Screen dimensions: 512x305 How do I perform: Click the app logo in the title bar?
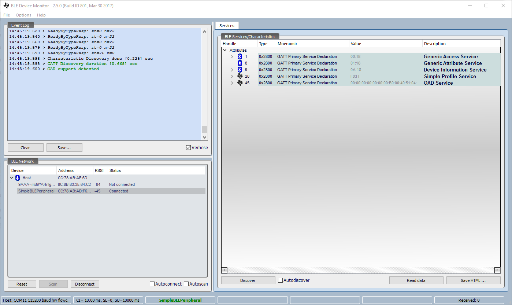[x=6, y=5]
